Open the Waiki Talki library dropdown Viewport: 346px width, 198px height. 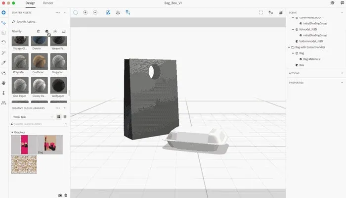coord(32,117)
